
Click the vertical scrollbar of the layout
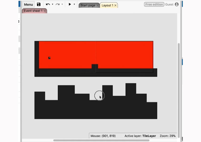pyautogui.click(x=179, y=90)
